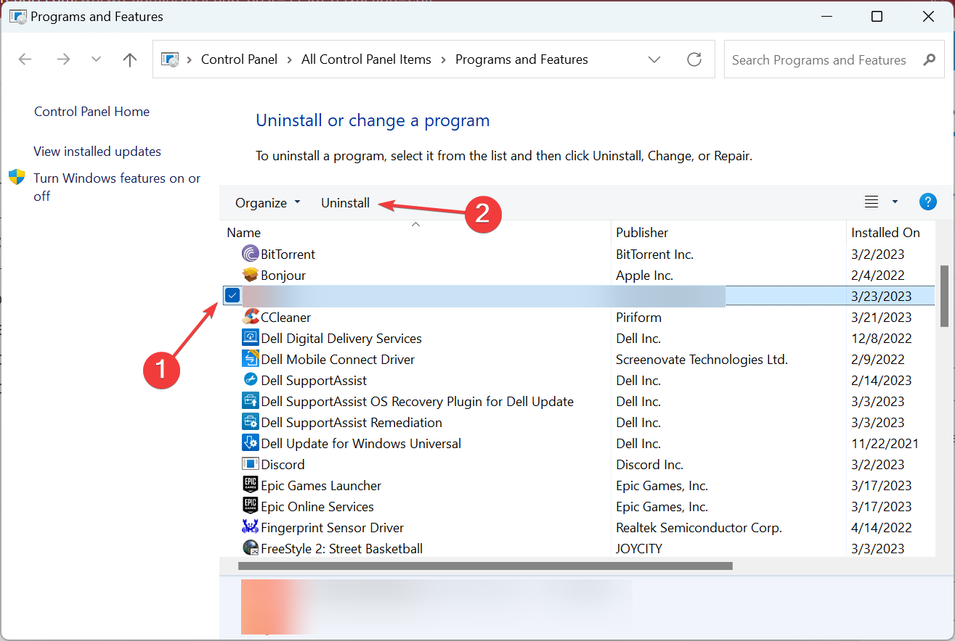Open the view options dropdown arrow
This screenshot has width=955, height=641.
point(895,202)
